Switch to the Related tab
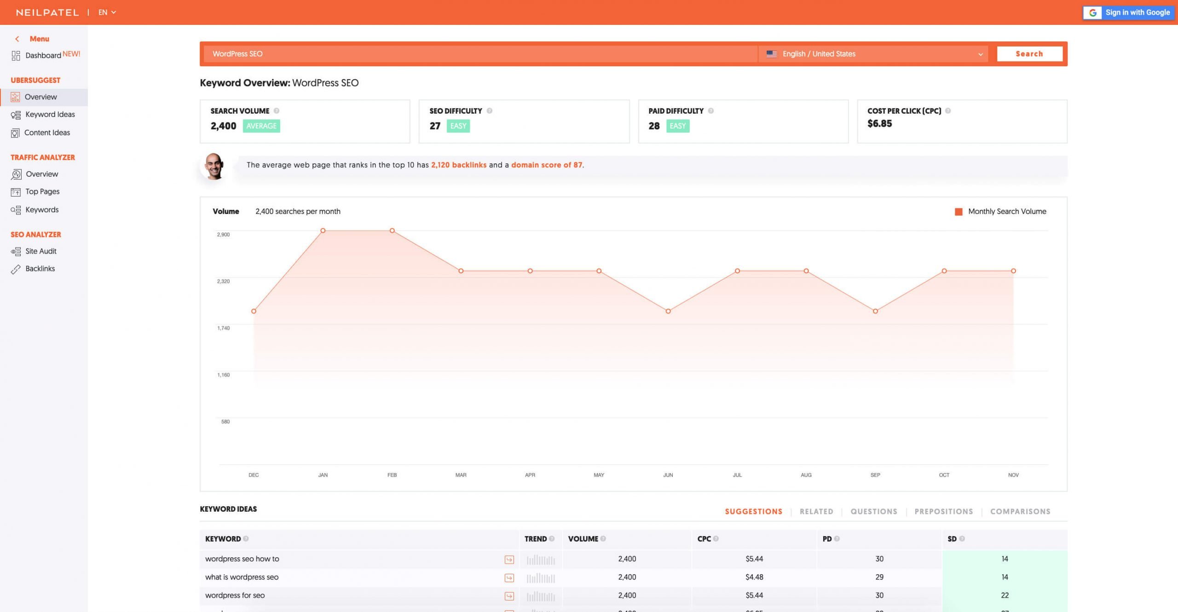Viewport: 1178px width, 612px height. [x=816, y=512]
